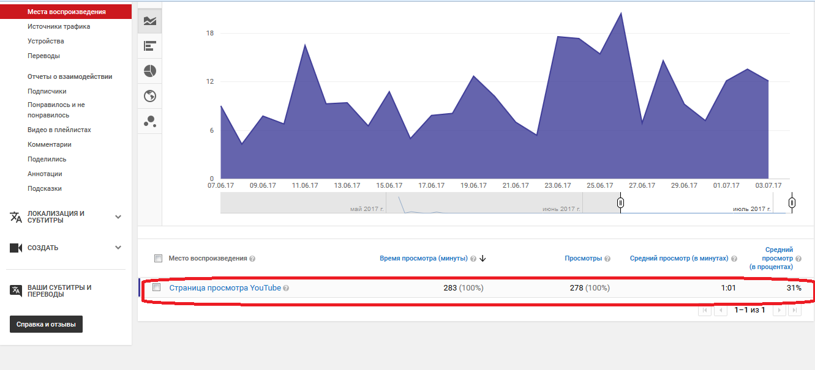The width and height of the screenshot is (815, 370).
Task: Sort by Средний просмотр (в минутах) column
Action: [x=679, y=259]
